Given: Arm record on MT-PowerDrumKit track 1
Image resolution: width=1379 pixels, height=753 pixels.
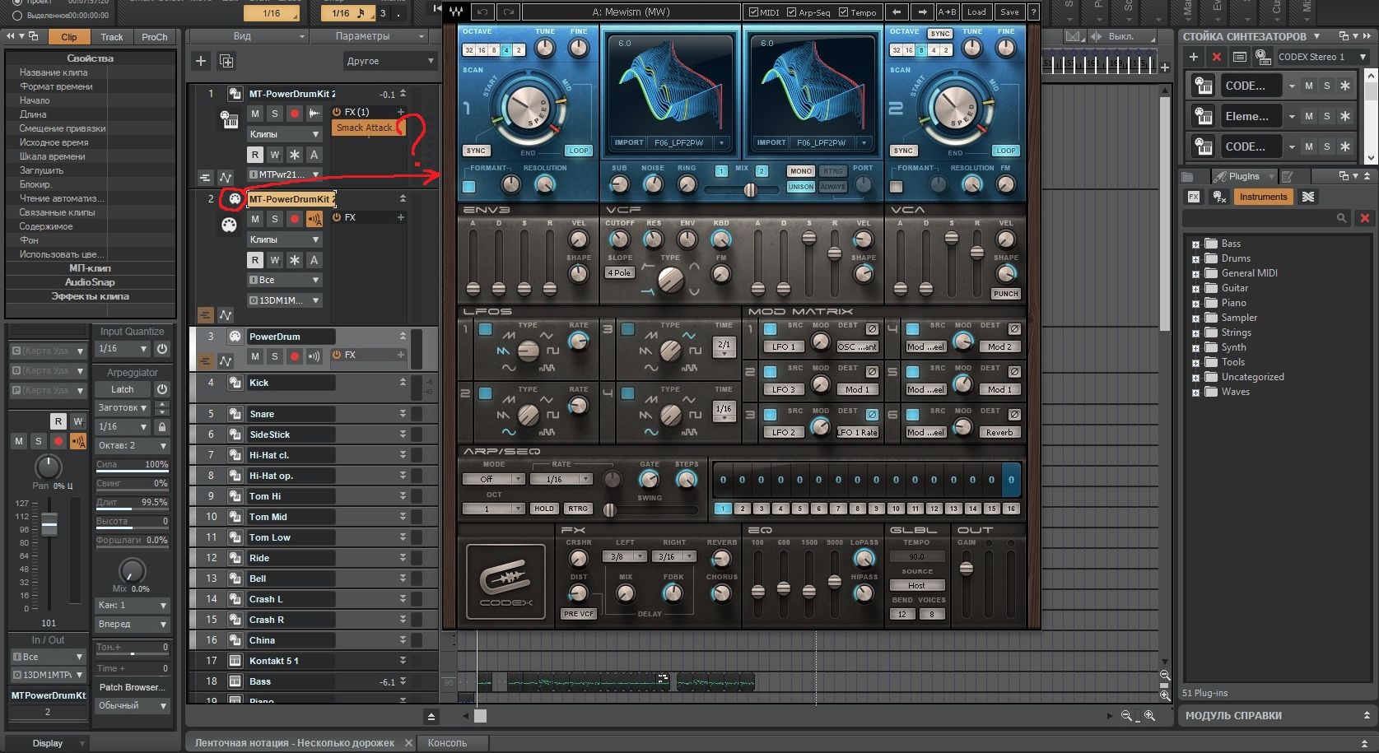Looking at the screenshot, I should (294, 114).
